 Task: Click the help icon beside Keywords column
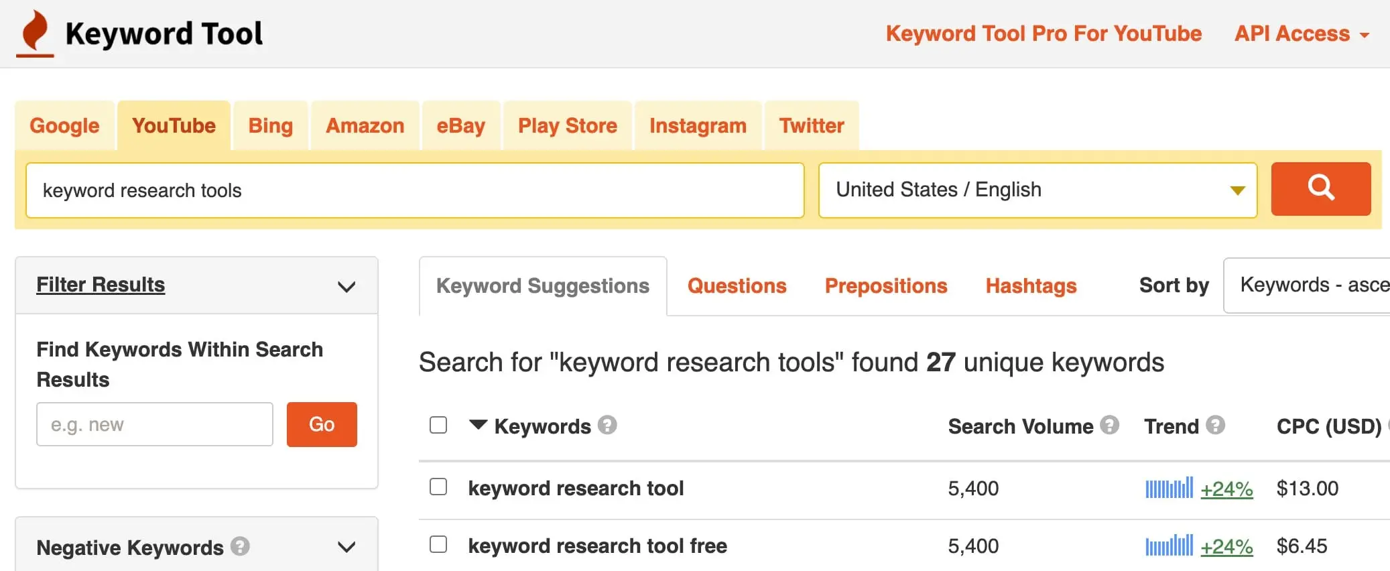click(x=607, y=425)
